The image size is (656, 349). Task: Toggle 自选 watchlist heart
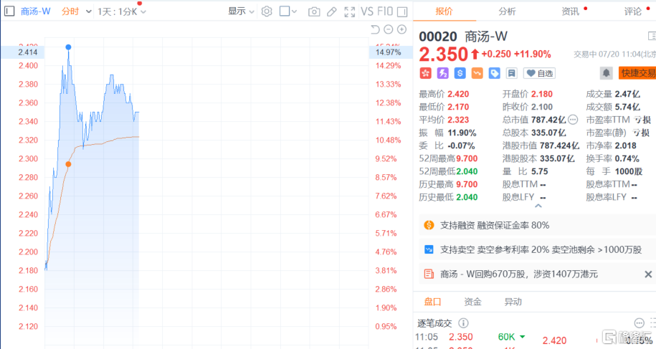[x=540, y=73]
